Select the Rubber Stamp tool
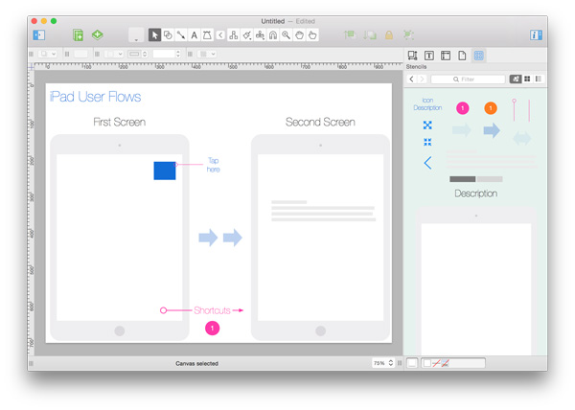This screenshot has width=575, height=410. point(260,35)
